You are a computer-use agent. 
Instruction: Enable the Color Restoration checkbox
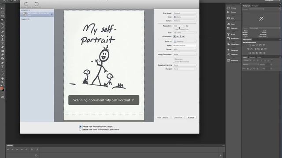tap(174, 61)
